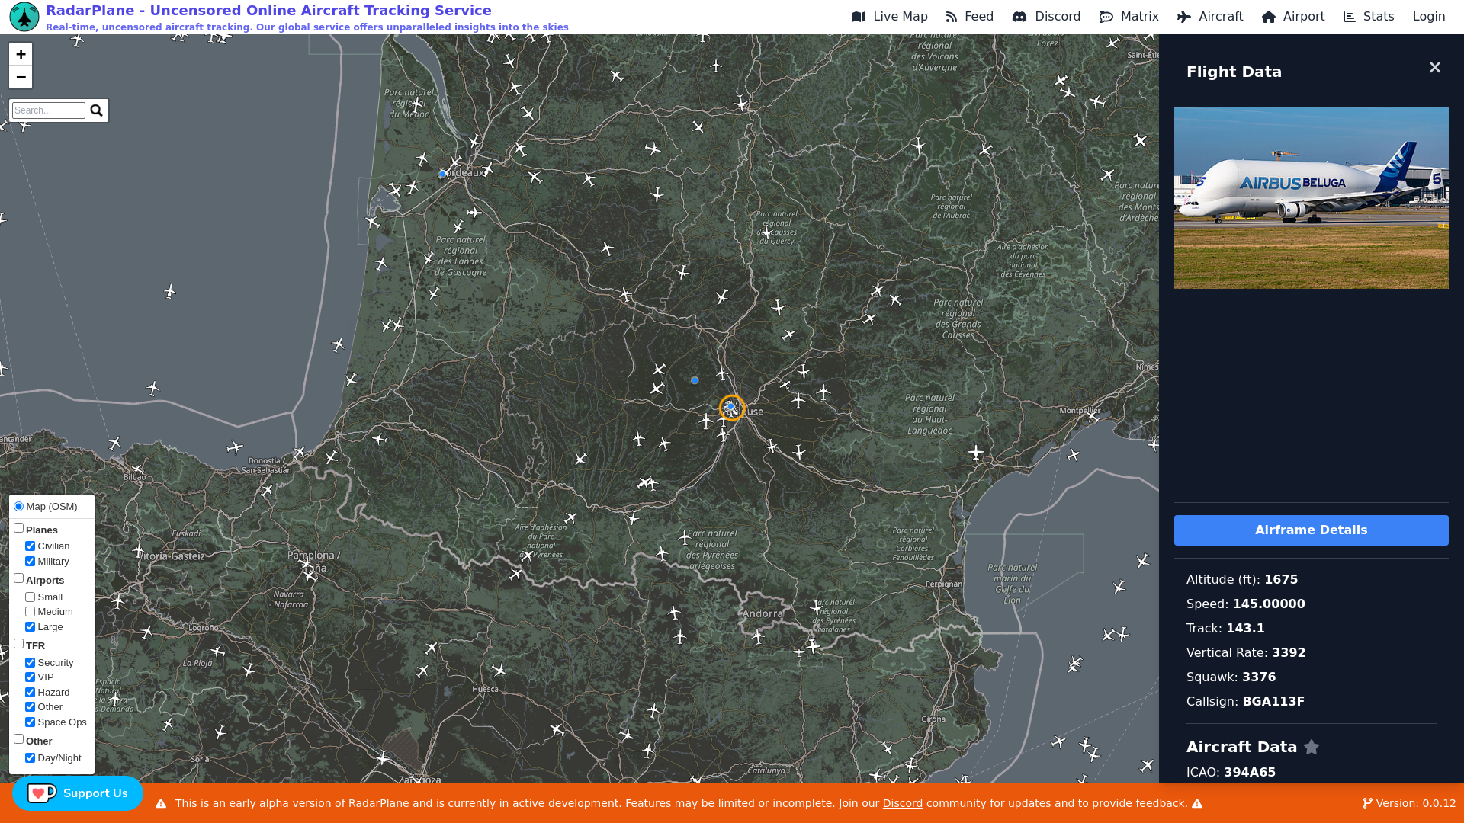Uncheck the Military planes checkbox
The height and width of the screenshot is (823, 1464).
tap(30, 562)
